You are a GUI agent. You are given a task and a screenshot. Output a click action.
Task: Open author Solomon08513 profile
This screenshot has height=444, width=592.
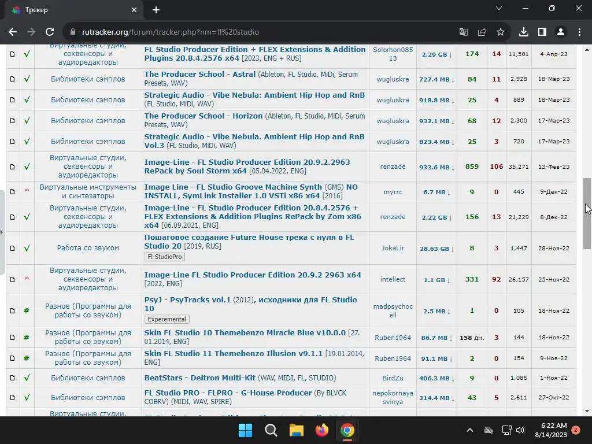click(393, 54)
